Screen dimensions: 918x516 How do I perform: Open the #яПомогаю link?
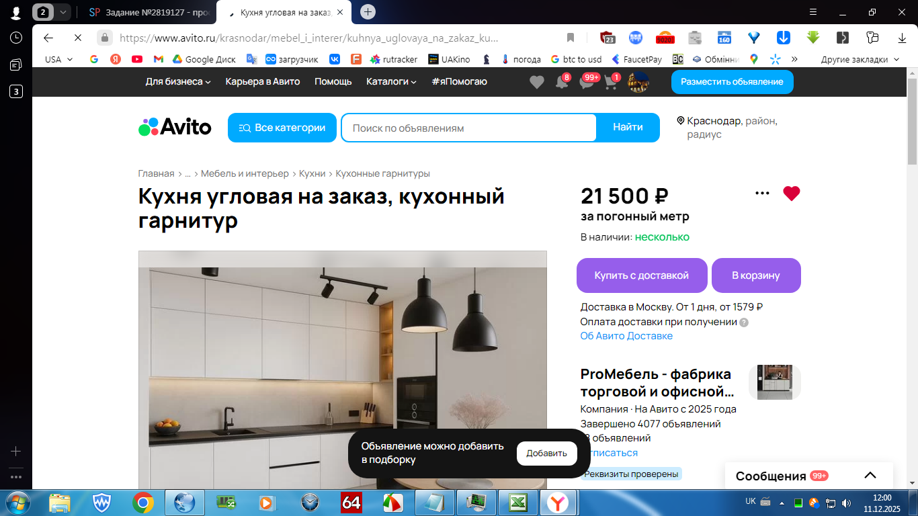[x=460, y=81]
